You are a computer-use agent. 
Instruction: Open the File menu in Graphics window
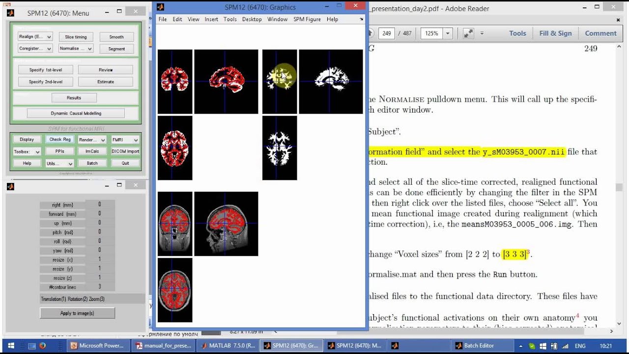[163, 19]
